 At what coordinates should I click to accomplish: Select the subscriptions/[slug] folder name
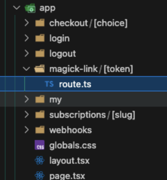tap(92, 115)
